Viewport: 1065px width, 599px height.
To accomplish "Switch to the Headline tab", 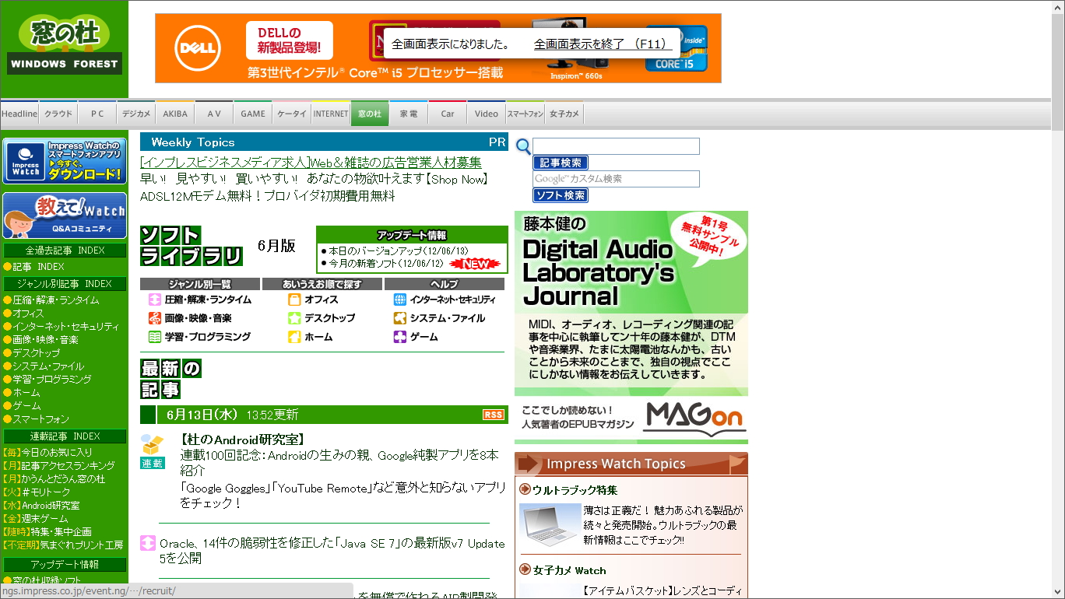I will (19, 113).
